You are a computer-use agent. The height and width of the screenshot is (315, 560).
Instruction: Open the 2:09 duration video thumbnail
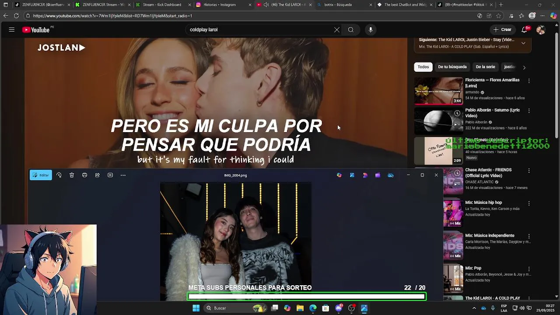coord(438,151)
